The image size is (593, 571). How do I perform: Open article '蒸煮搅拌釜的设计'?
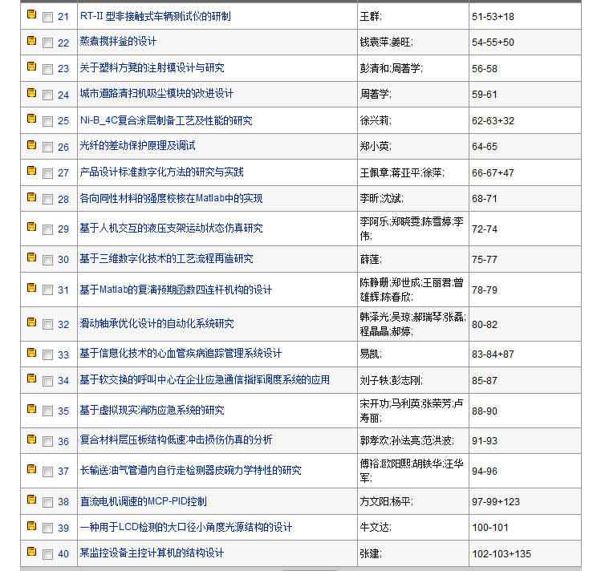pos(118,41)
